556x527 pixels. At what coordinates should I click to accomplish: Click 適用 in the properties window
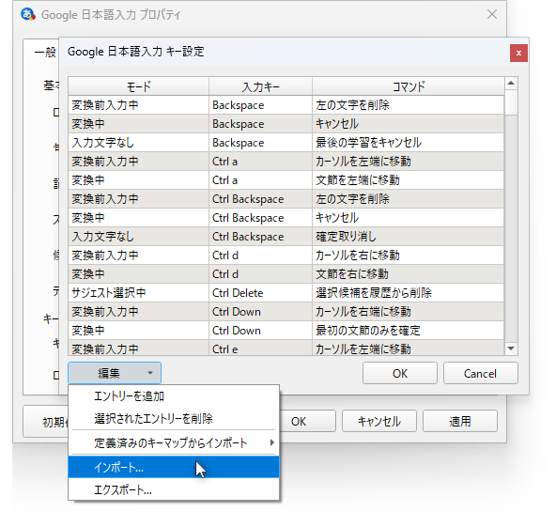click(x=460, y=421)
